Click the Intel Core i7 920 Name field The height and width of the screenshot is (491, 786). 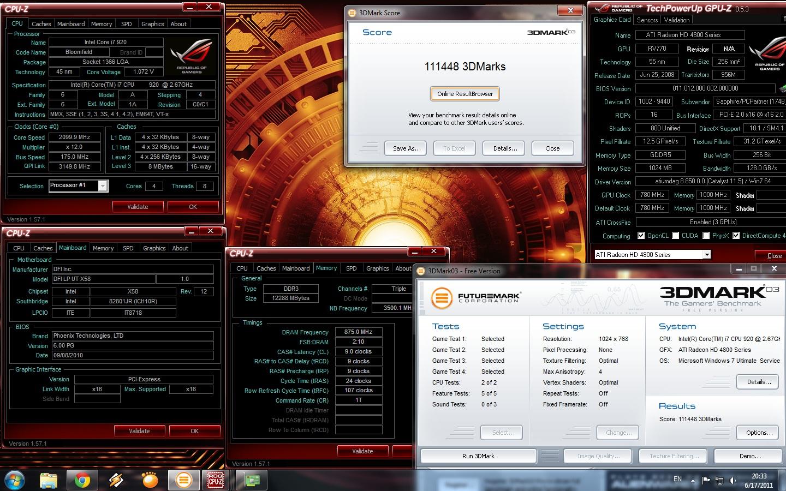tap(106, 42)
